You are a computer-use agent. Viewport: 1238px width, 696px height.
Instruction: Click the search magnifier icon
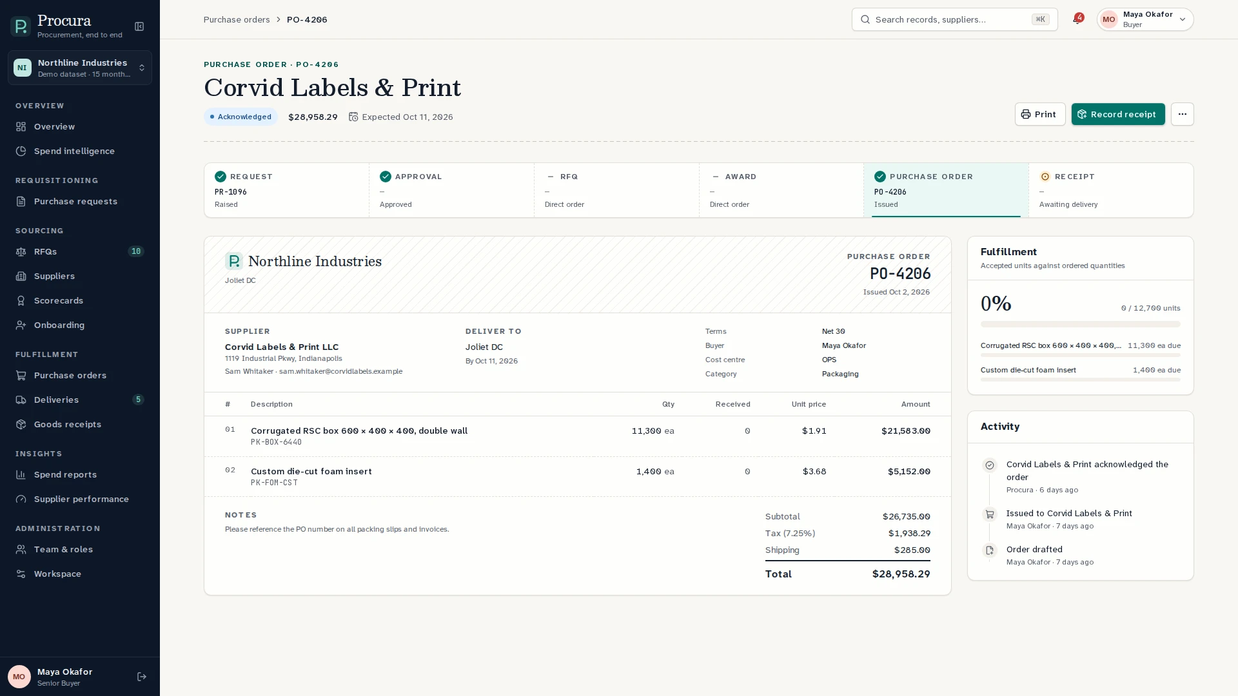pos(865,19)
